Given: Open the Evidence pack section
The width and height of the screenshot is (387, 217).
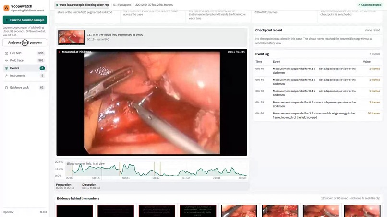Looking at the screenshot, I should [x=24, y=88].
